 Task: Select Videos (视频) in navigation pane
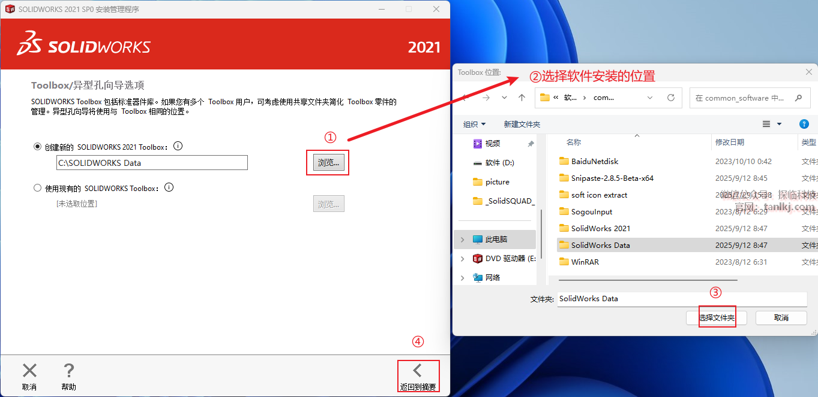[x=493, y=143]
